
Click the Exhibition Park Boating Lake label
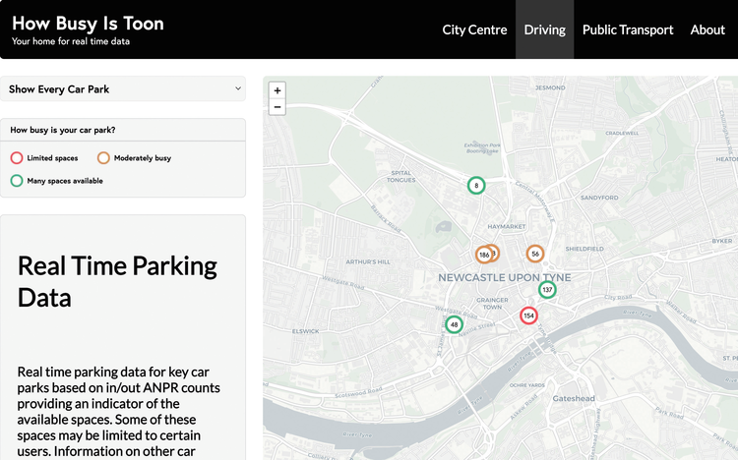point(482,148)
